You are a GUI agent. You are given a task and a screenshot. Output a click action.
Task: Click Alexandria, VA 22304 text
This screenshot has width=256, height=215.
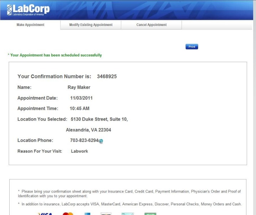pos(89,130)
